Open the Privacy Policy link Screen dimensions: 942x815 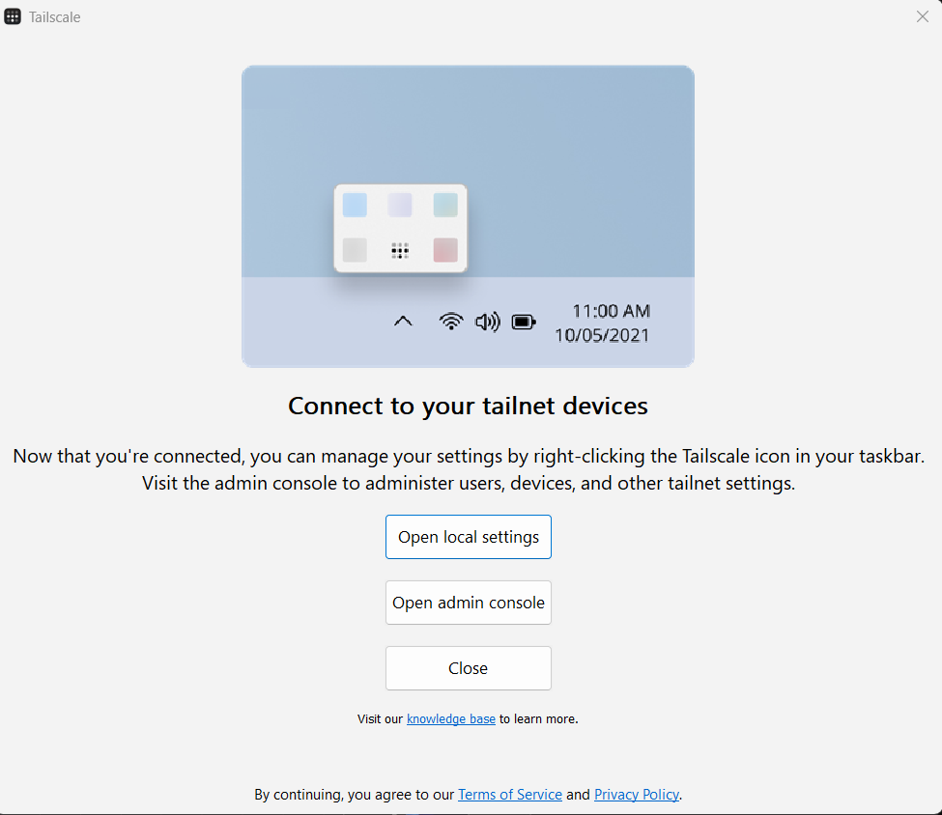point(637,795)
